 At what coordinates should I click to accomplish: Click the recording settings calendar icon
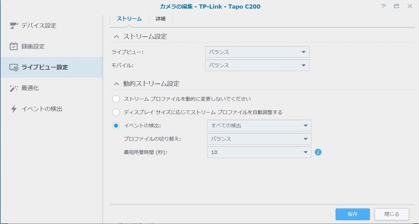pos(13,46)
